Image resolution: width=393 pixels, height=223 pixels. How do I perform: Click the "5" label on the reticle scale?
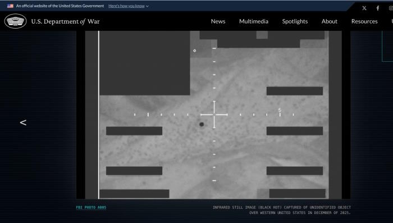coord(280,110)
